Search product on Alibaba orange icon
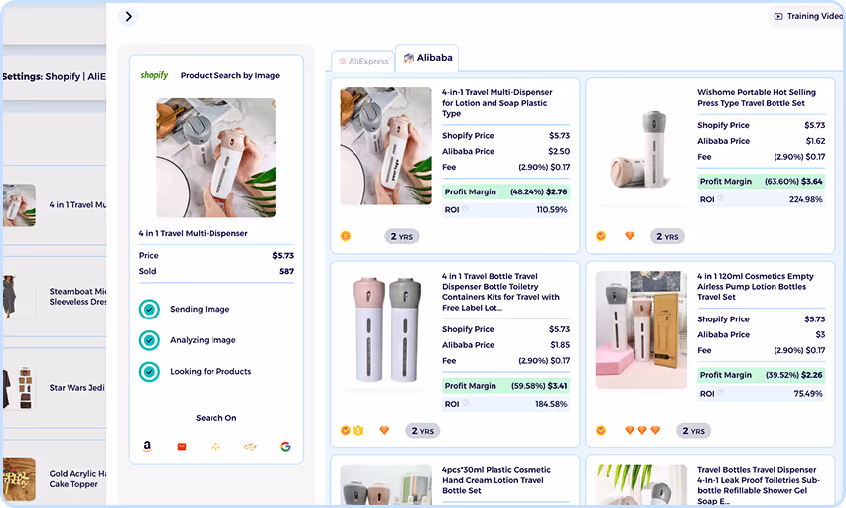 coord(250,446)
